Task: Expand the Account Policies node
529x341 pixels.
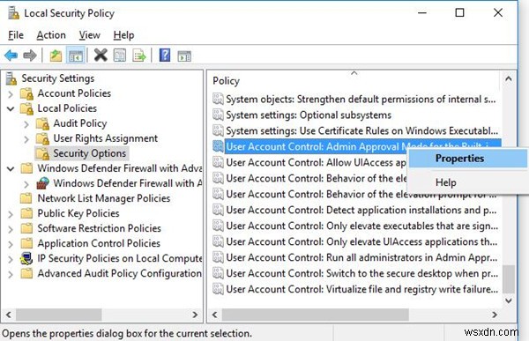Action: (x=11, y=94)
